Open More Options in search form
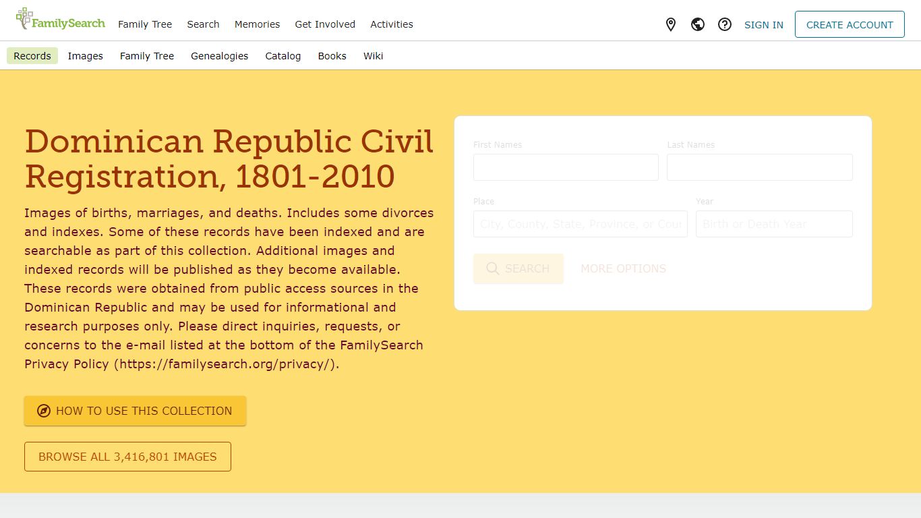The image size is (921, 518). 624,268
